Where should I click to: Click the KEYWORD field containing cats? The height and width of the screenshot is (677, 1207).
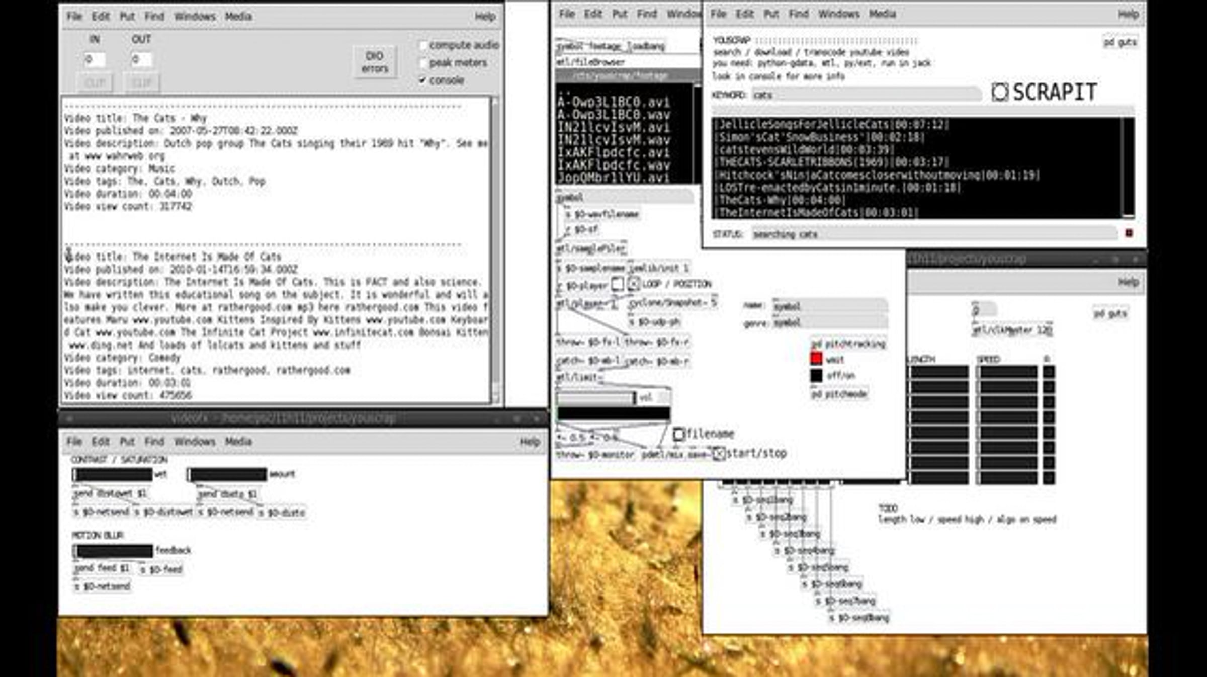click(866, 95)
